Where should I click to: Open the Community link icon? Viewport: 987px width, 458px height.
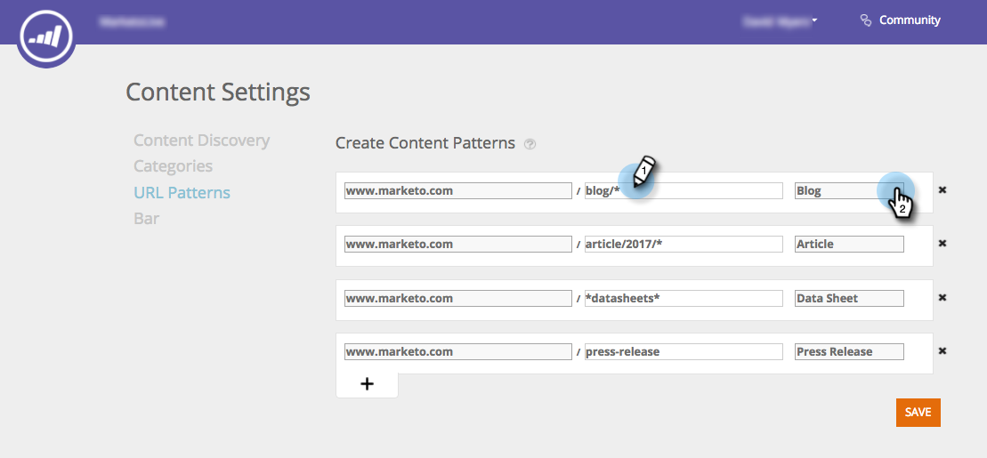865,20
